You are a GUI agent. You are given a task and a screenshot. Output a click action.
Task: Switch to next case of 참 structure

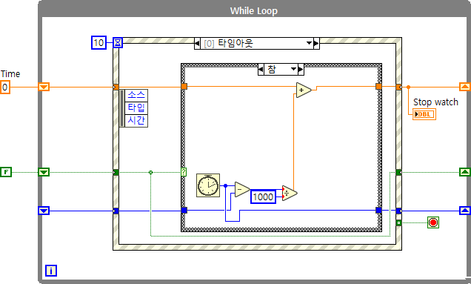pos(301,70)
